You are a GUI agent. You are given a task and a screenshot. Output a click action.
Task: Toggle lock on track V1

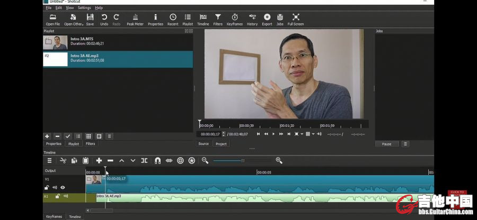click(x=47, y=188)
